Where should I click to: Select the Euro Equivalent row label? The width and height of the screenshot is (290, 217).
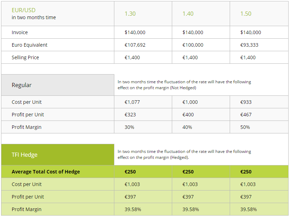pos(30,45)
